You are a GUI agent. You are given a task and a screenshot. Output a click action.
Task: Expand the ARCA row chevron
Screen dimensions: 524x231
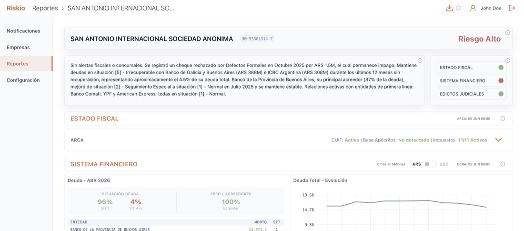[x=498, y=140]
